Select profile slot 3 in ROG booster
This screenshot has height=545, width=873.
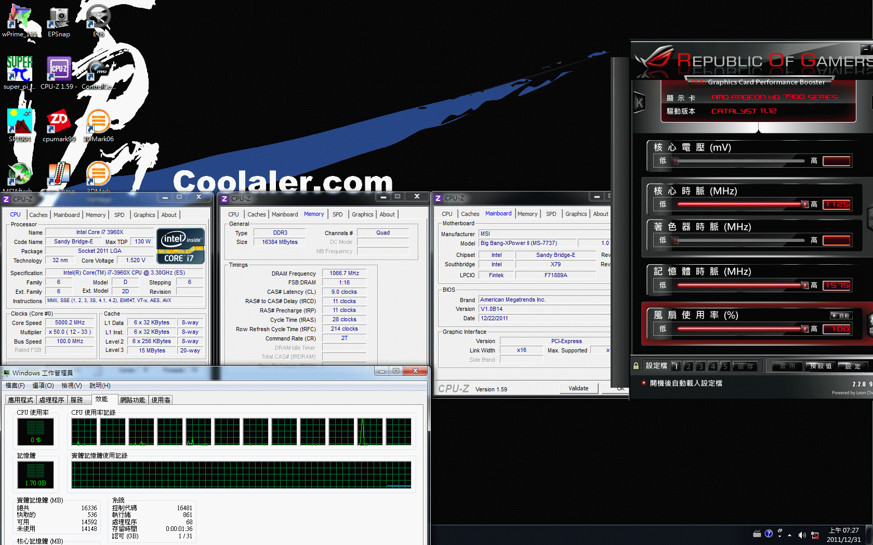click(700, 366)
